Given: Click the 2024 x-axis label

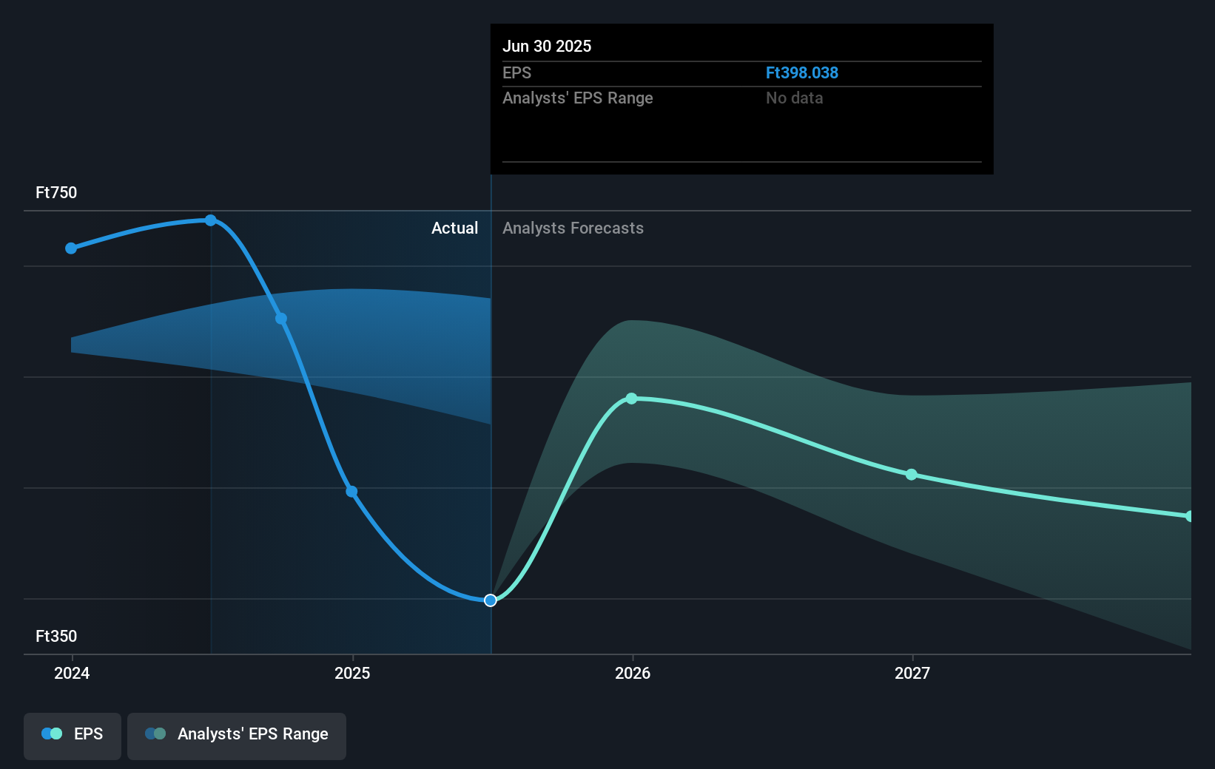Looking at the screenshot, I should [x=72, y=673].
